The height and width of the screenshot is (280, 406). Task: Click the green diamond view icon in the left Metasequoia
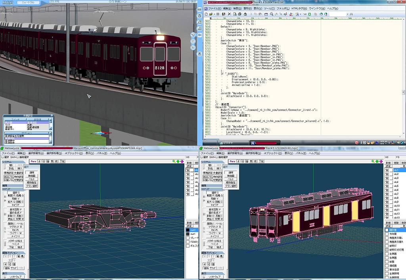[178, 161]
